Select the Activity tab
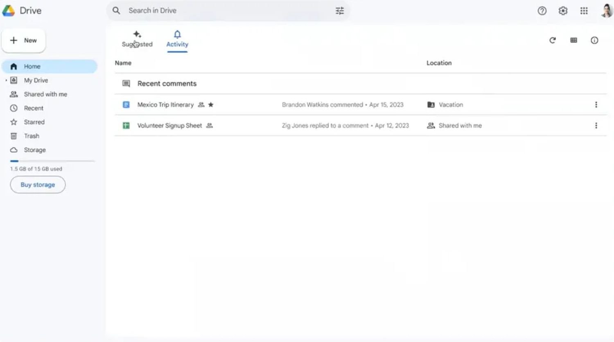The image size is (614, 342). pos(177,39)
